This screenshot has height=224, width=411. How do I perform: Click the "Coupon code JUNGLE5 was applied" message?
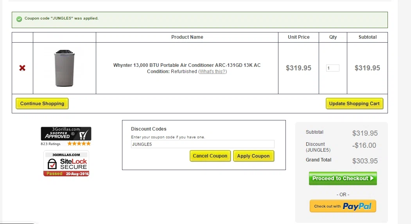(62, 18)
